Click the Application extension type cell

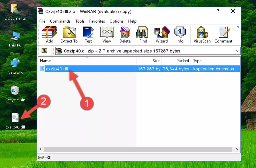click(x=213, y=69)
